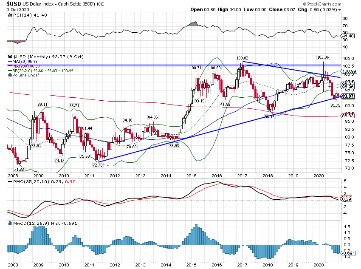361x269 pixels.
Task: Click the red MA(200) legend line
Action: 10,66
